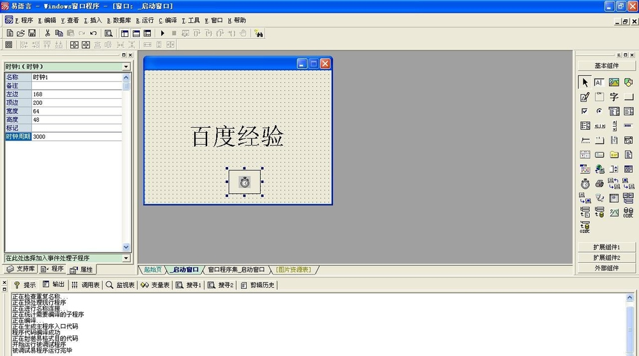Image resolution: width=639 pixels, height=356 pixels.
Task: Click the 左边 property value 168
Action: (x=77, y=94)
